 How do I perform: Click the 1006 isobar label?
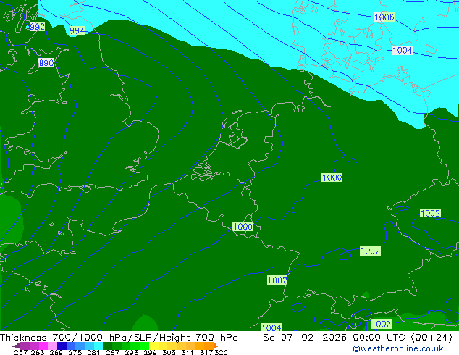coord(384,17)
